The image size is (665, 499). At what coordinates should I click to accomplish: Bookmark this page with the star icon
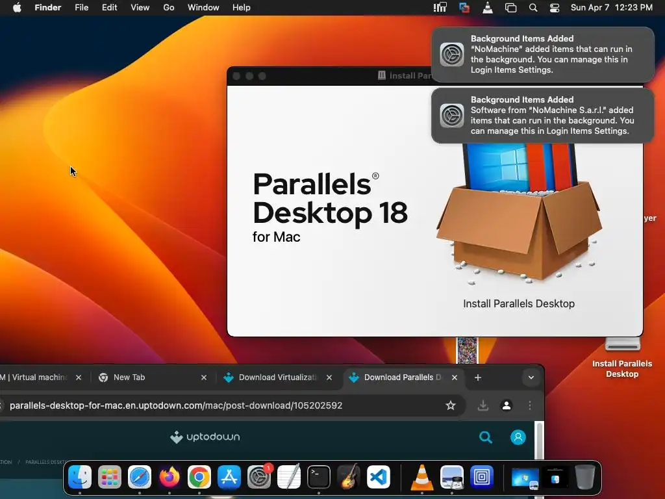[x=451, y=405]
